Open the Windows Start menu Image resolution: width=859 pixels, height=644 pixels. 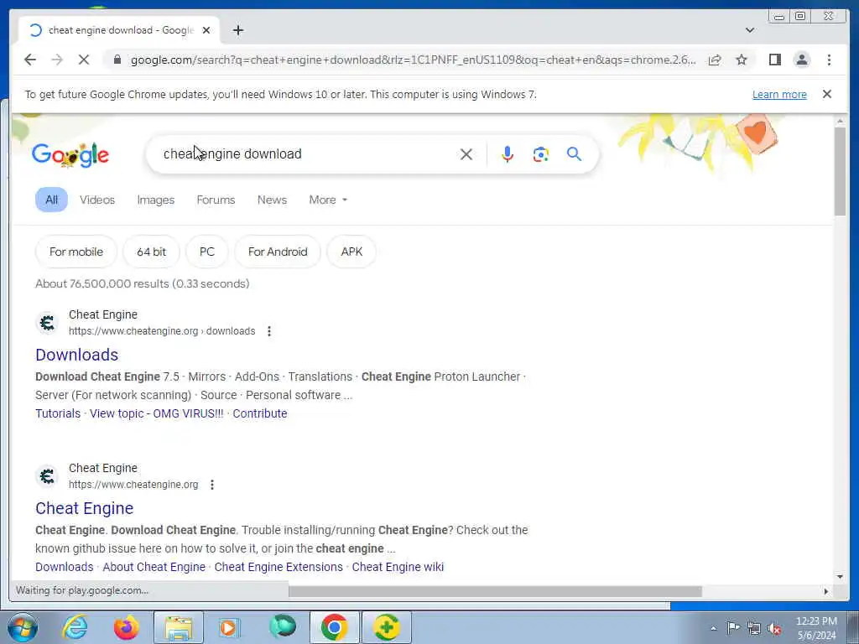[23, 627]
